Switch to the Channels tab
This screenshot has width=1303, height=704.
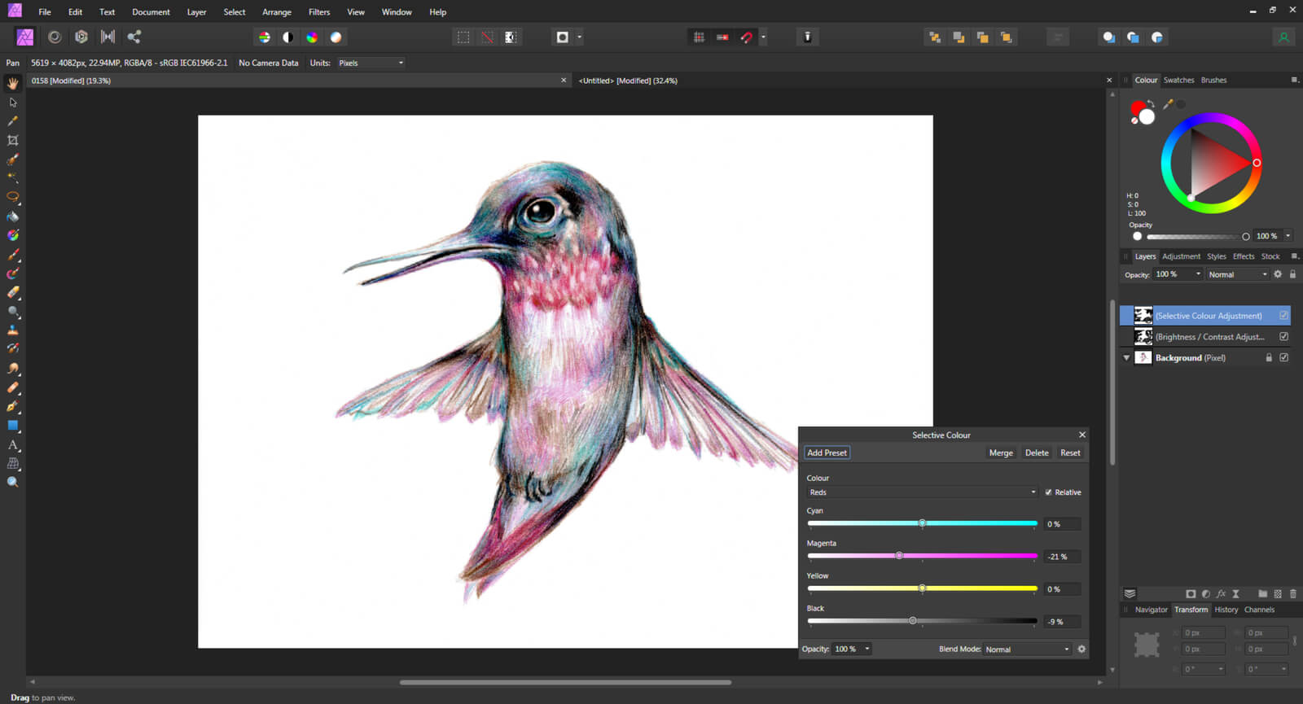[x=1259, y=610]
